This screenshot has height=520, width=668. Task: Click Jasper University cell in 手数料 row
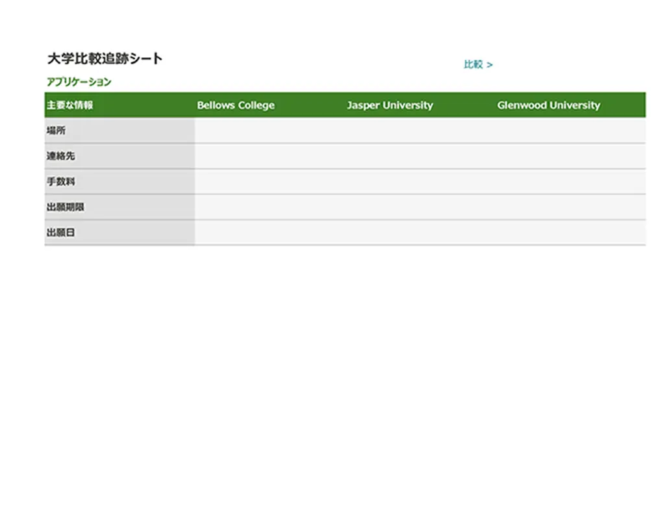coord(420,181)
